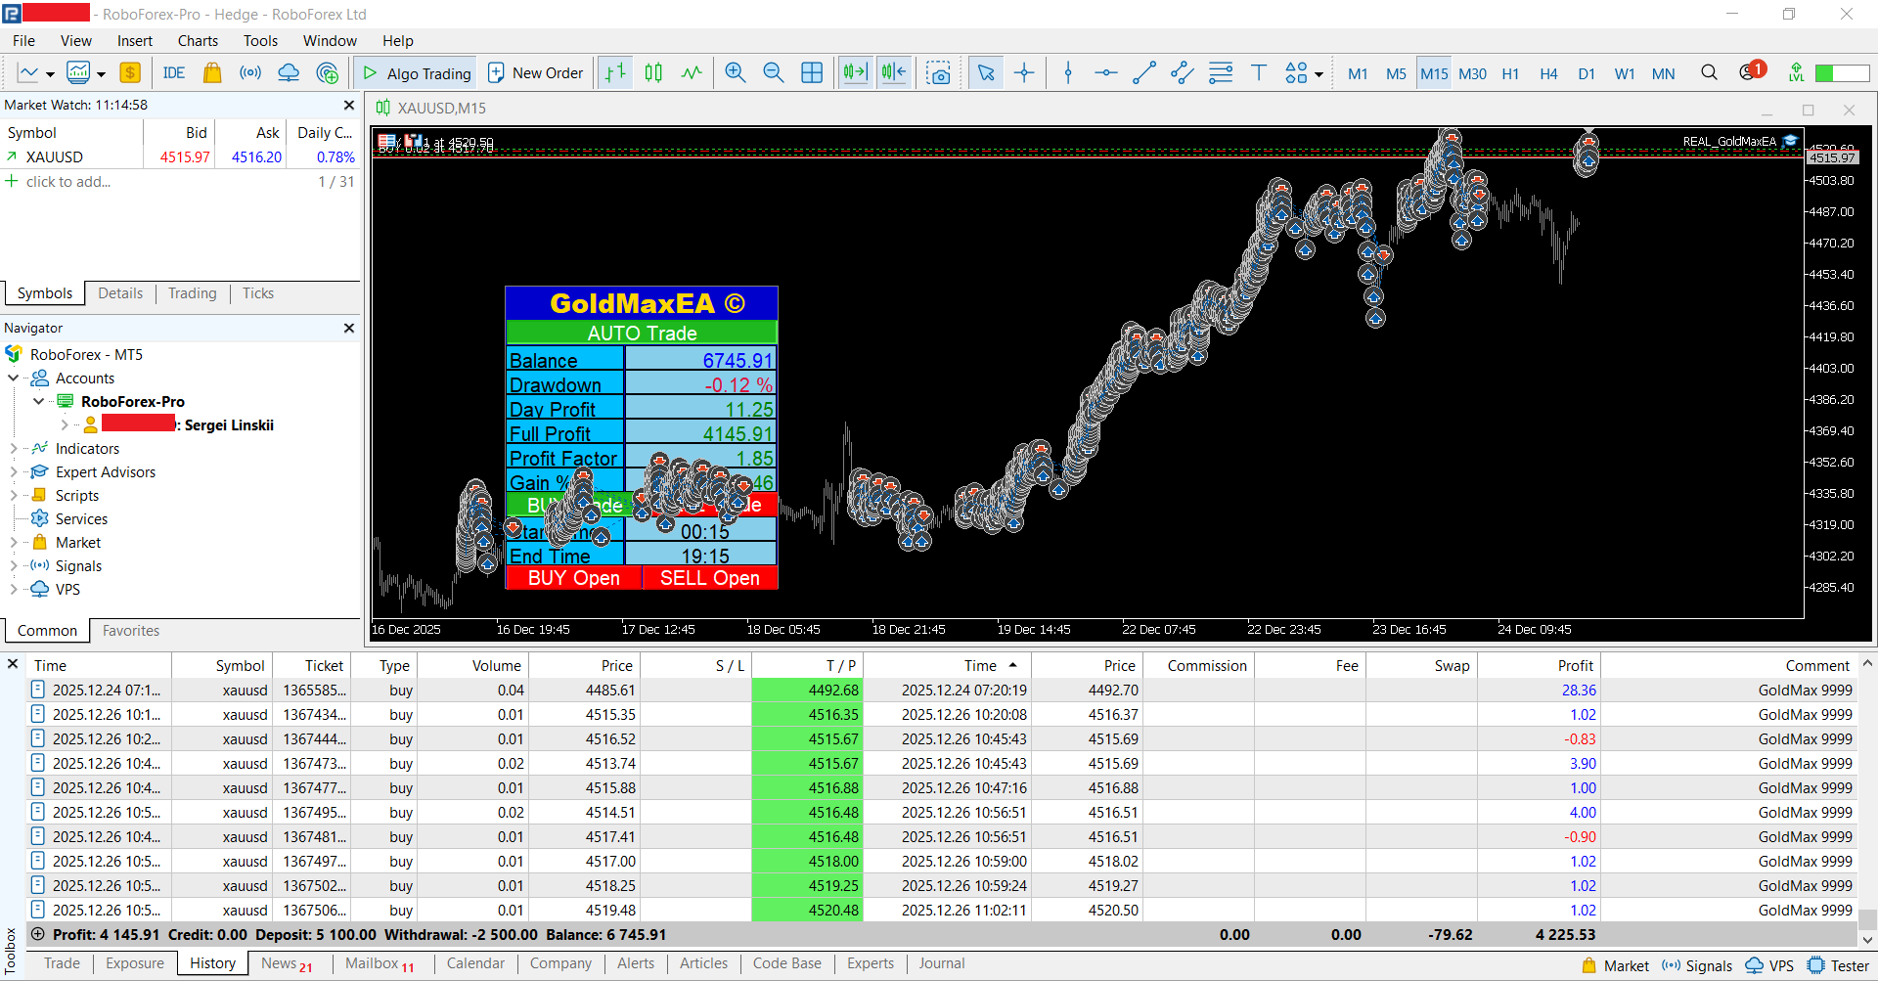Viewport: 1878px width, 981px height.
Task: Select the XAUUSD row in Market Watch
Action: tap(181, 156)
